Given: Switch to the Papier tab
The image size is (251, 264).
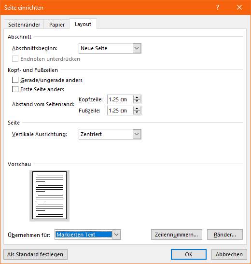Looking at the screenshot, I should click(x=57, y=25).
